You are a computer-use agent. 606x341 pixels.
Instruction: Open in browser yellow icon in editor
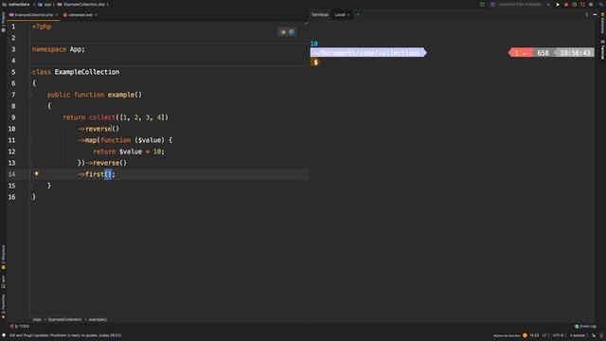[x=283, y=32]
